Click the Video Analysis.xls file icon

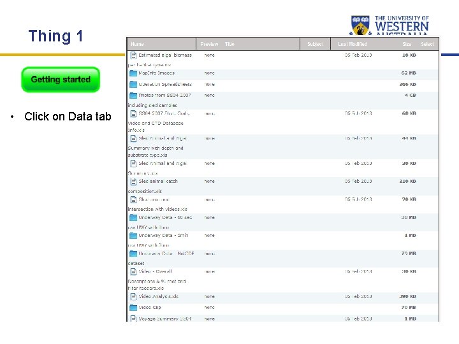pyautogui.click(x=133, y=296)
